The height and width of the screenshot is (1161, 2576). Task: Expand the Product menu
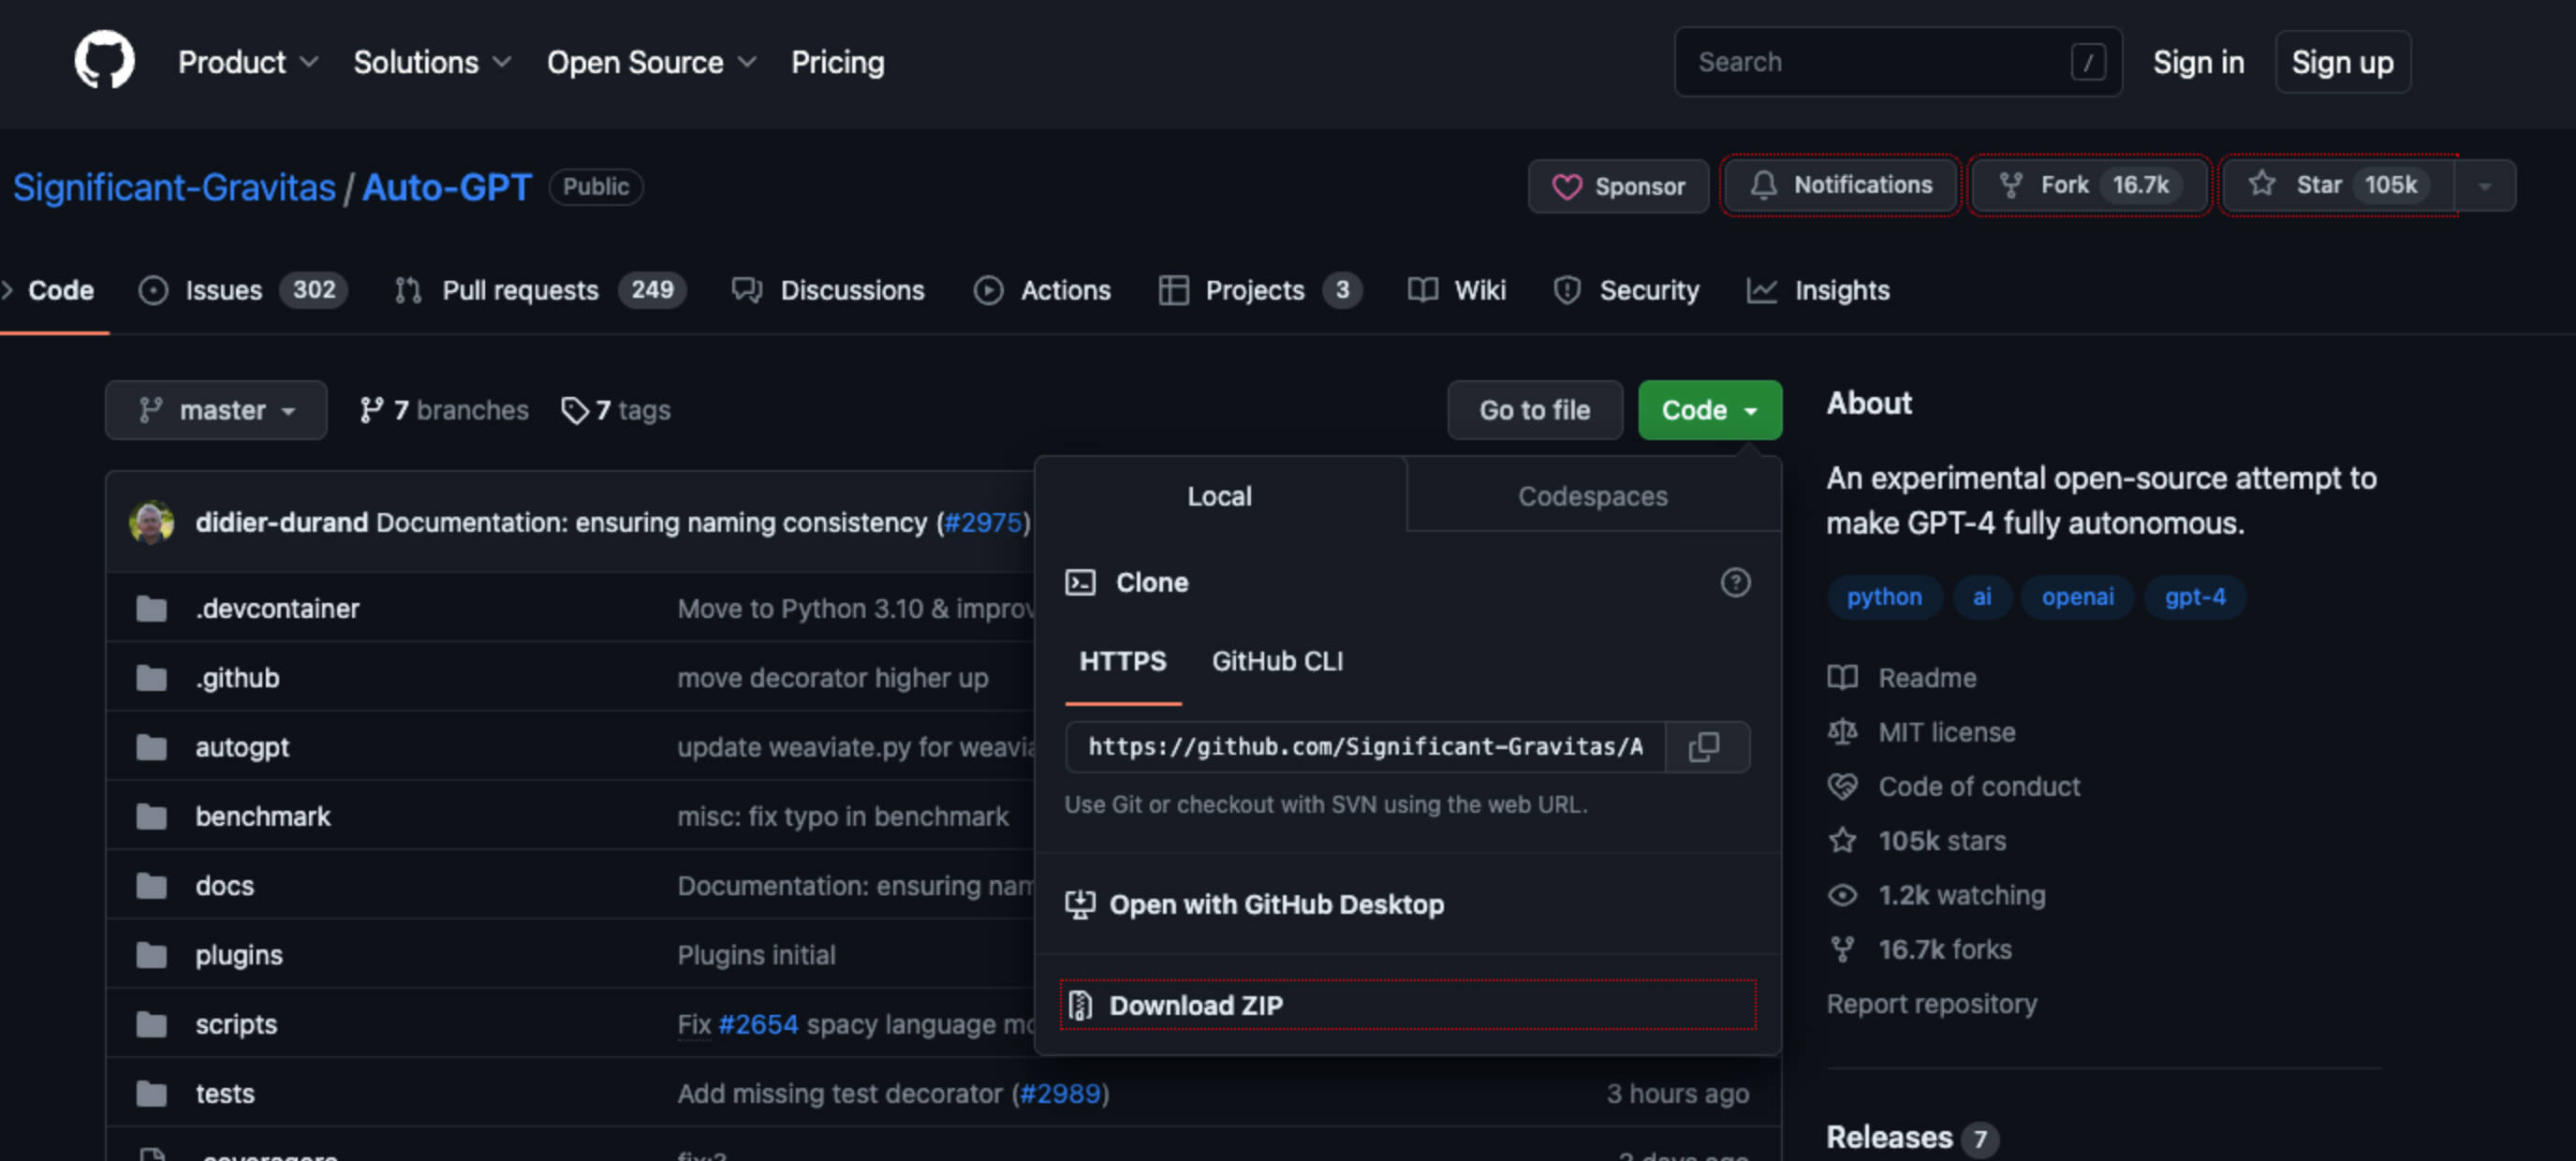[248, 62]
